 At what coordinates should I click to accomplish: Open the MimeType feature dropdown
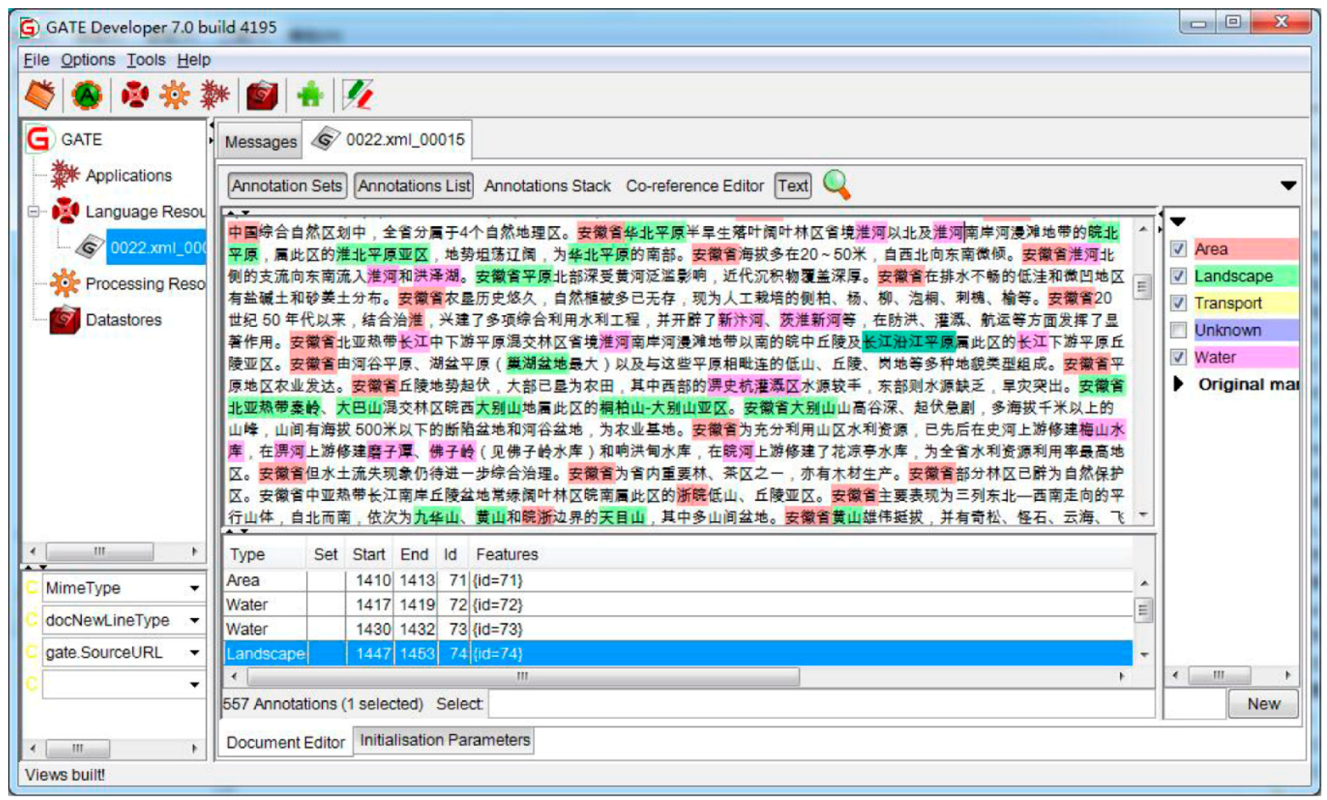(x=194, y=588)
